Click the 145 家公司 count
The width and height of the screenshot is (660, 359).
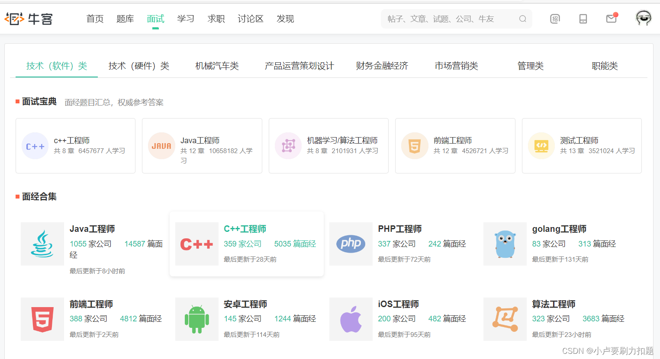[x=243, y=319]
